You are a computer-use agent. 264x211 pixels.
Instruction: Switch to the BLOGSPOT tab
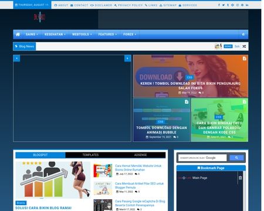coord(40,155)
